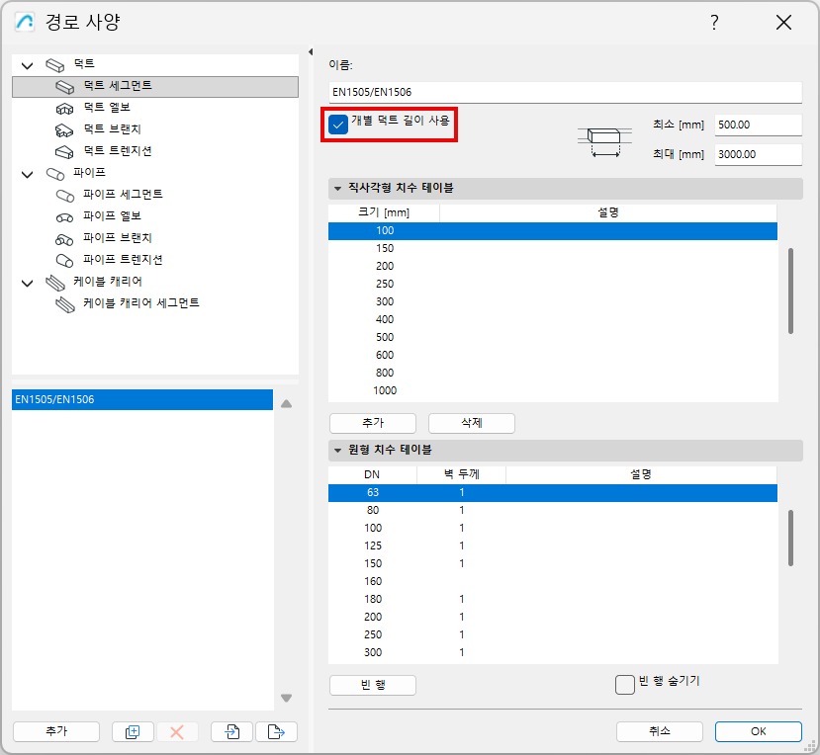Image resolution: width=820 pixels, height=755 pixels.
Task: Enable 빈 행 숨기기 checkbox
Action: click(x=625, y=685)
